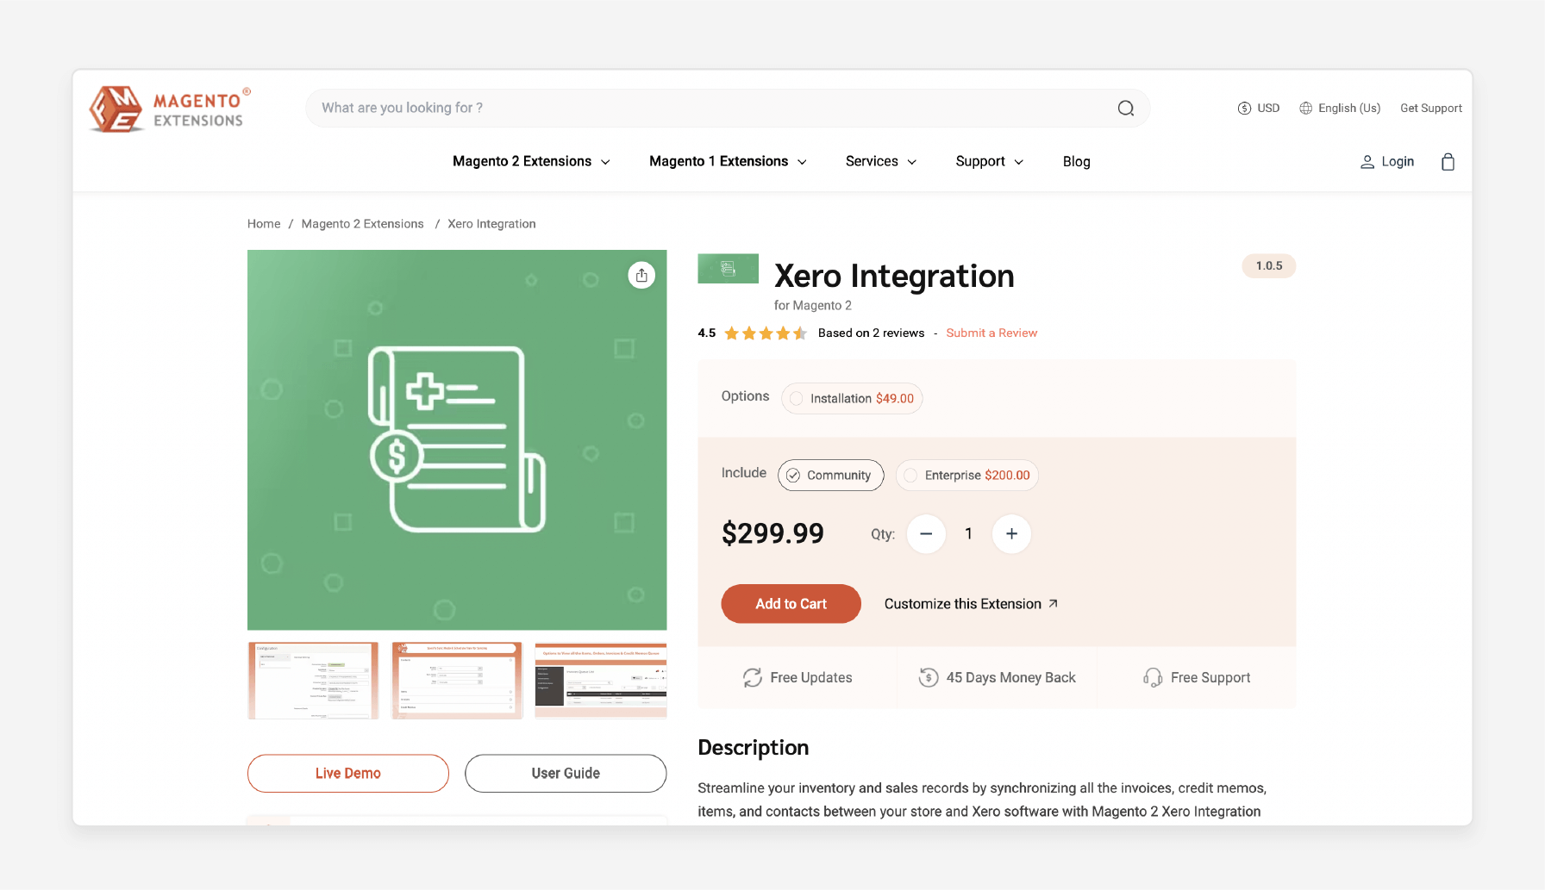This screenshot has height=890, width=1545.
Task: Click the rating stars
Action: (x=766, y=333)
